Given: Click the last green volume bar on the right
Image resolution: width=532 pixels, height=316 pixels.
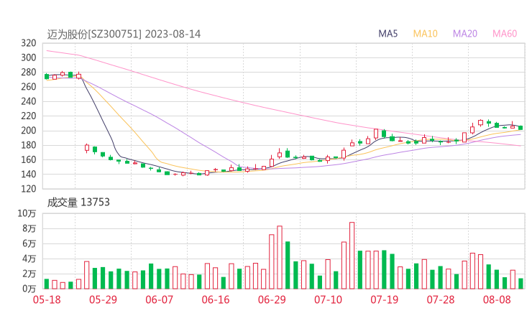Looking at the screenshot, I should [x=520, y=284].
